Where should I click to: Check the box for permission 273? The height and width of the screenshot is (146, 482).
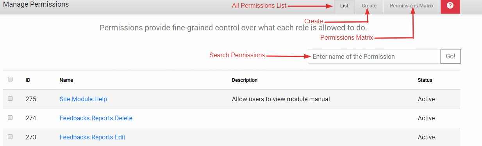point(10,137)
